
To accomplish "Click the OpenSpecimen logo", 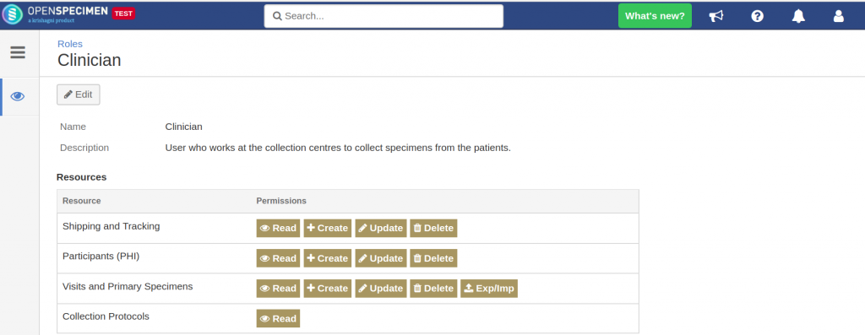I will click(55, 14).
